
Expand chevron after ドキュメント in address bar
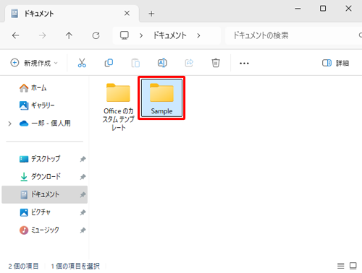(198, 35)
